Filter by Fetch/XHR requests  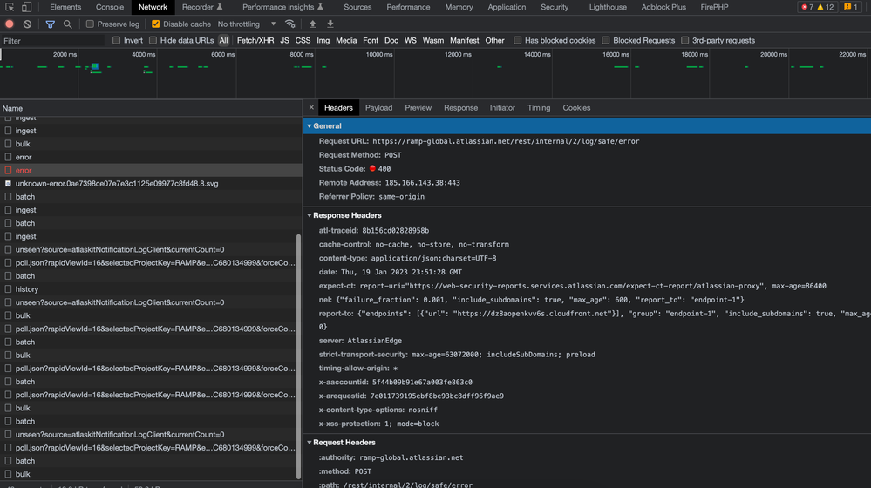pos(255,40)
